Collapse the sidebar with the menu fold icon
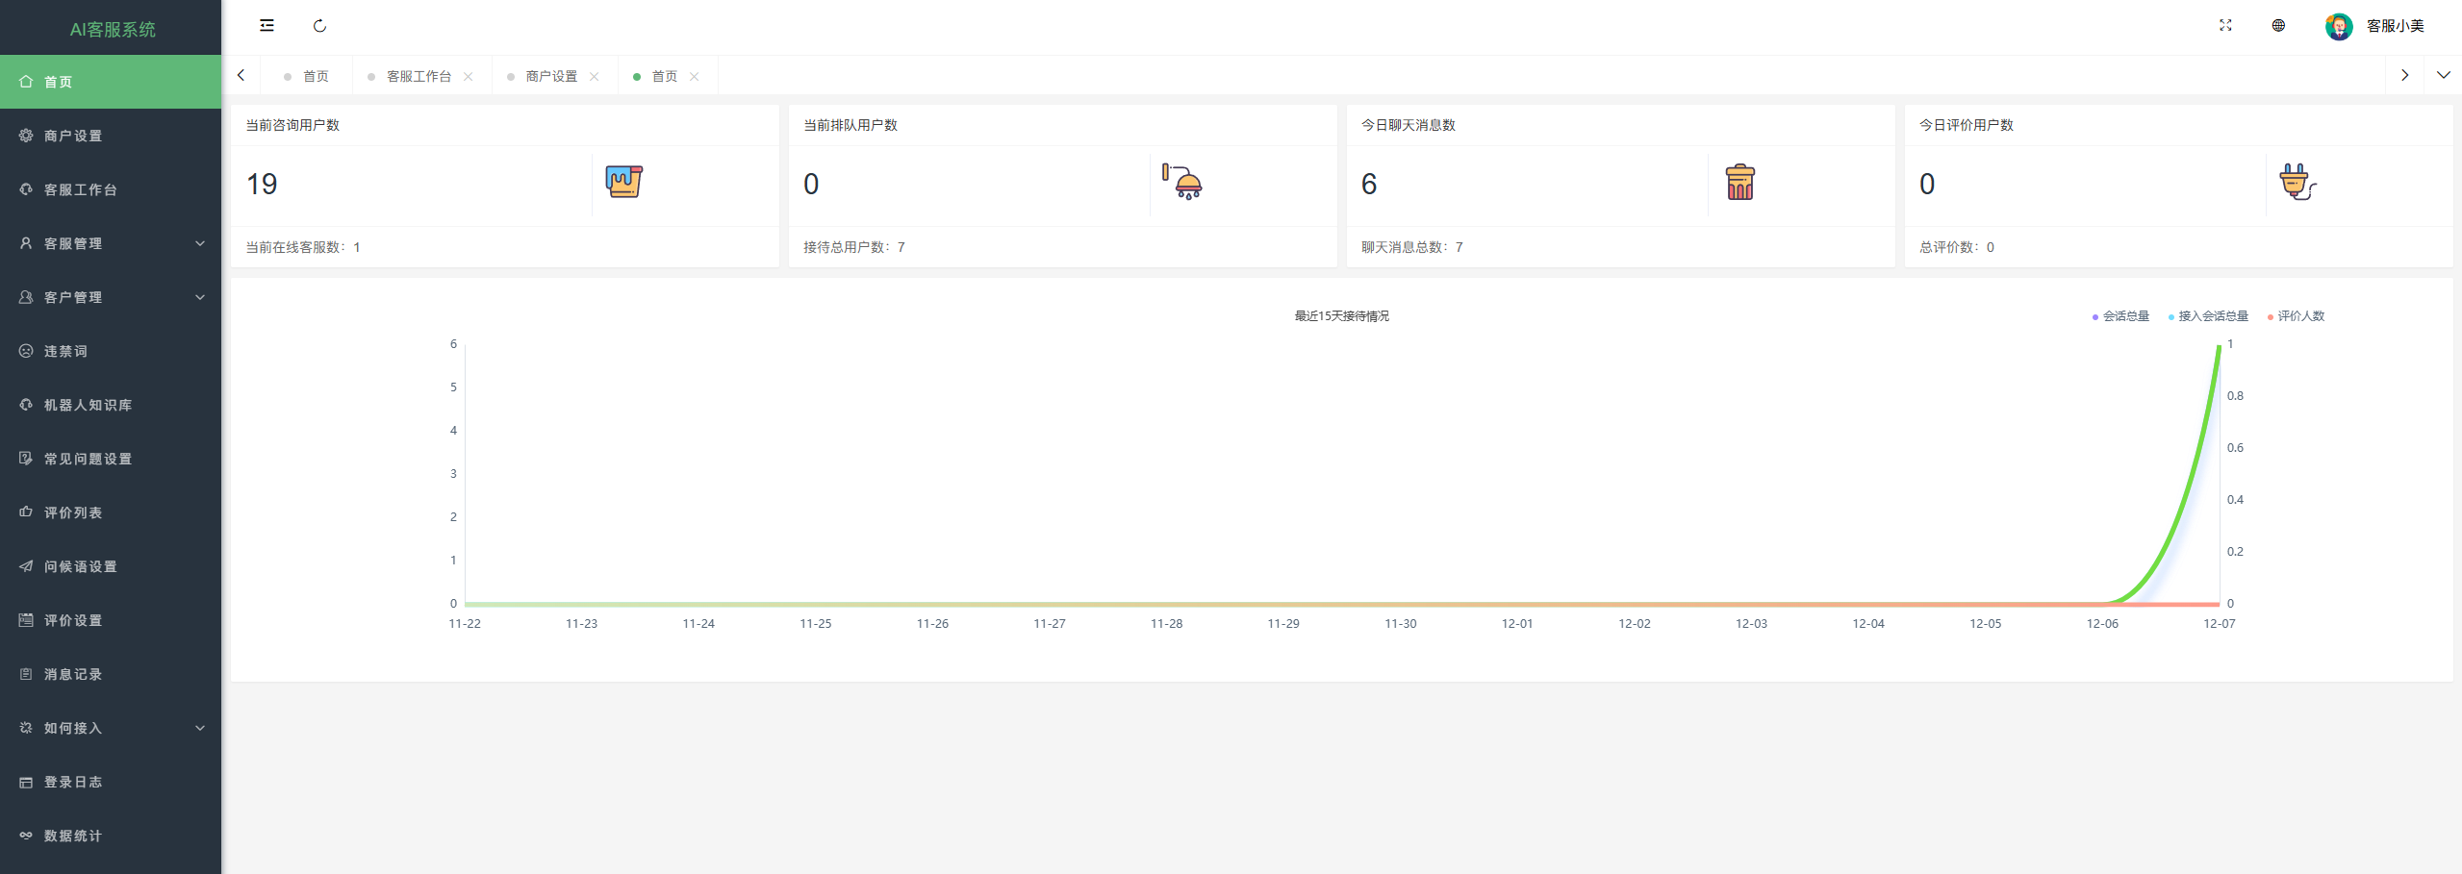This screenshot has width=2462, height=874. 267,26
